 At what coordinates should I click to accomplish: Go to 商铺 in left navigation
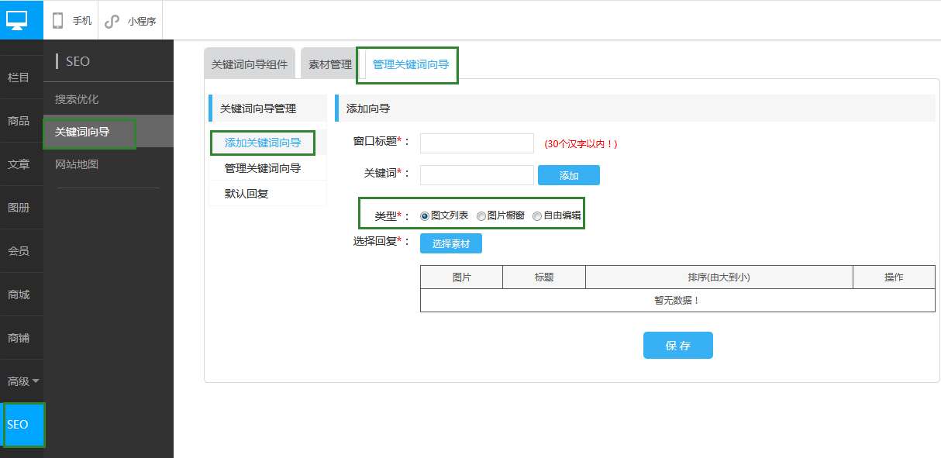19,338
